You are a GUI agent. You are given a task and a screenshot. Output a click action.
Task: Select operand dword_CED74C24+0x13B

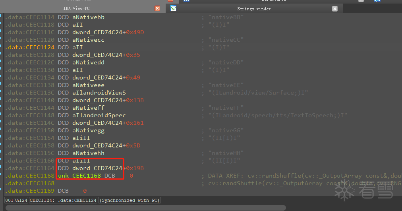point(108,100)
